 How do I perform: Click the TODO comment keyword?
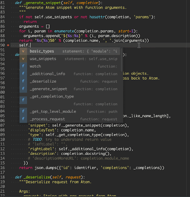pyautogui.click(x=37, y=139)
